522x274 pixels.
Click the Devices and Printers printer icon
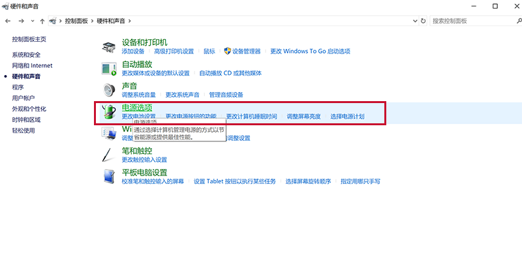click(108, 47)
